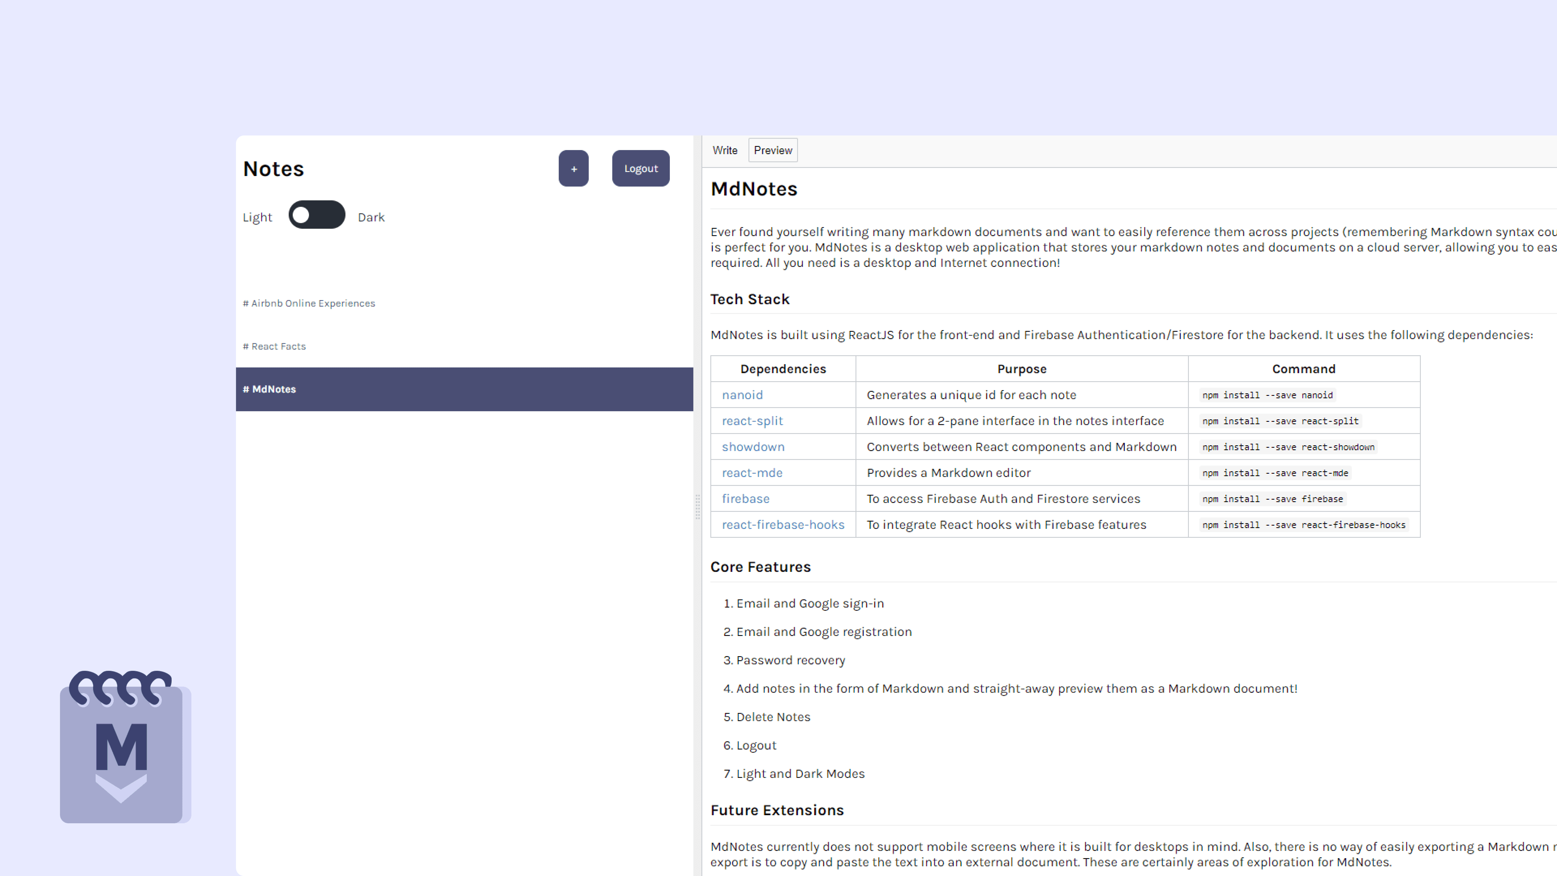
Task: Open the nanoid dependency link
Action: coord(742,395)
